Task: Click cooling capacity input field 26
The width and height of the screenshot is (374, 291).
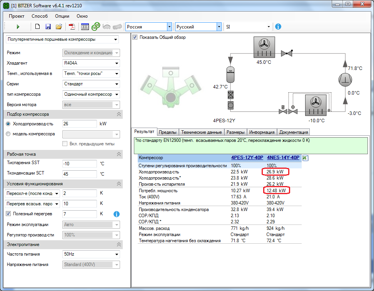Action: coord(79,124)
